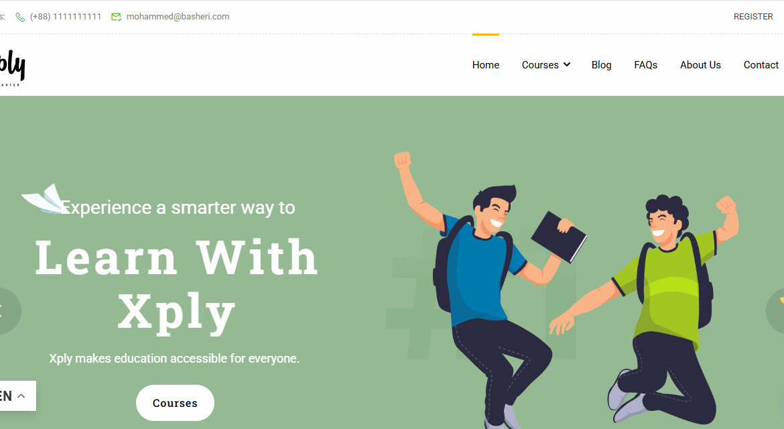Open the Contact page
Image resolution: width=784 pixels, height=429 pixels.
(761, 65)
